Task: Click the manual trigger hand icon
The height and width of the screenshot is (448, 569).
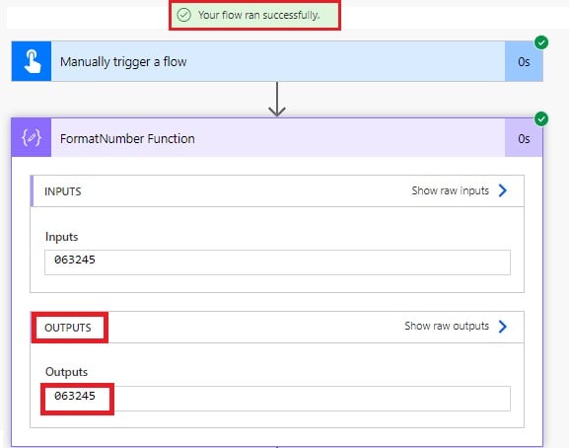Action: tap(32, 61)
